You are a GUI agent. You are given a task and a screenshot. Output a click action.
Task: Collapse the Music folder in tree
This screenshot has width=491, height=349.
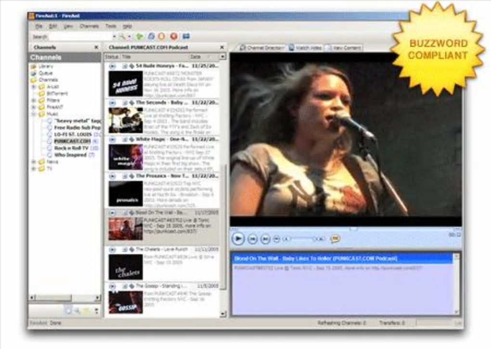34,114
